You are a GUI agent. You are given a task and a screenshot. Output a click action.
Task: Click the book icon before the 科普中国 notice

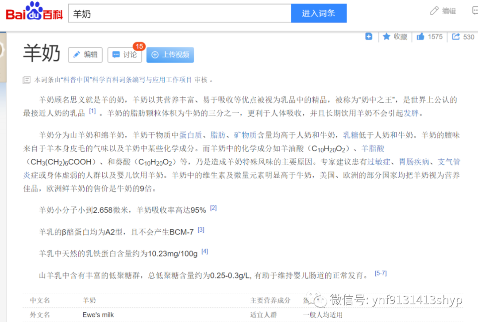pos(27,80)
